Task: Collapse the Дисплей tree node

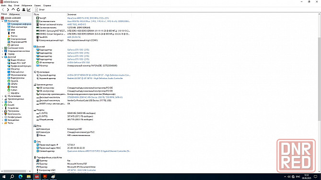Action: pyautogui.click(x=2, y=57)
